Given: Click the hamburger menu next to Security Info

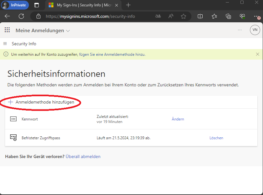Looking at the screenshot, I should [5, 44].
